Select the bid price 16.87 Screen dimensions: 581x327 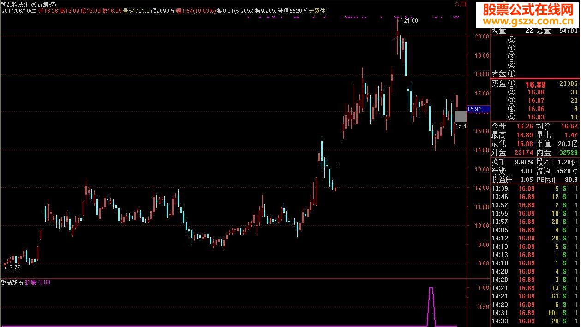536,100
